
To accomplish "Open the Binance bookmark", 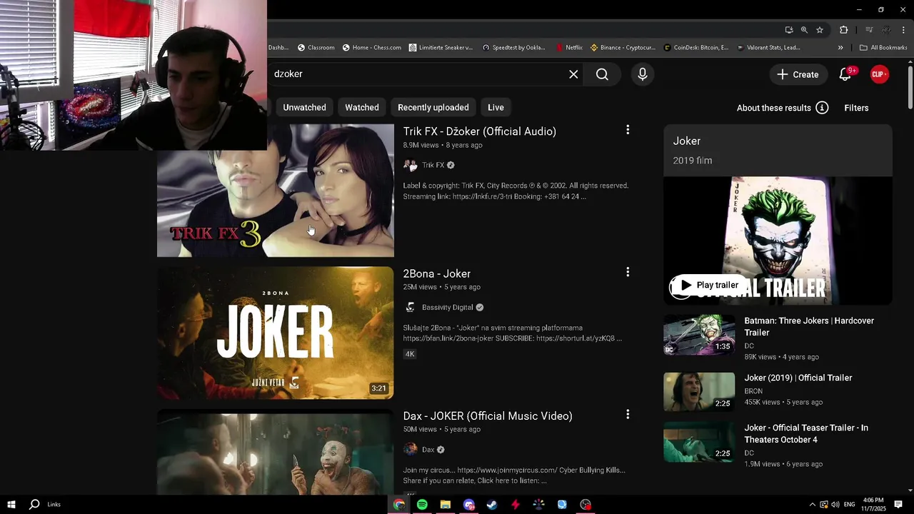I will coord(623,48).
